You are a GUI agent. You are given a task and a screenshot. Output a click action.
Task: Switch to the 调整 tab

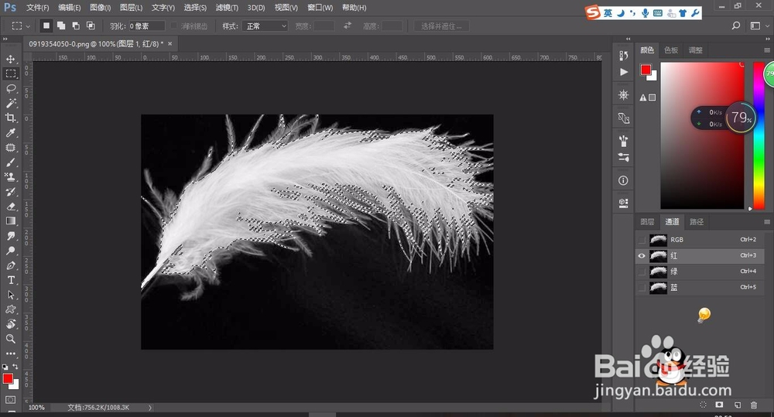click(695, 50)
